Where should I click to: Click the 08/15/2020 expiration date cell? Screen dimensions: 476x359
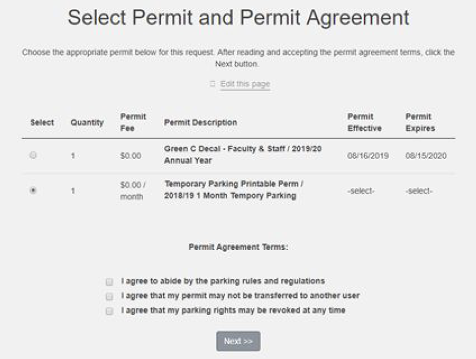coord(426,156)
